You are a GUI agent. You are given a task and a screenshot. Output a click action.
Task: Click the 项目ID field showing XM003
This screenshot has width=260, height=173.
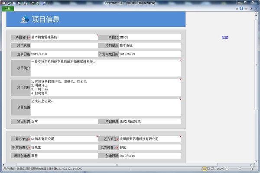150,37
